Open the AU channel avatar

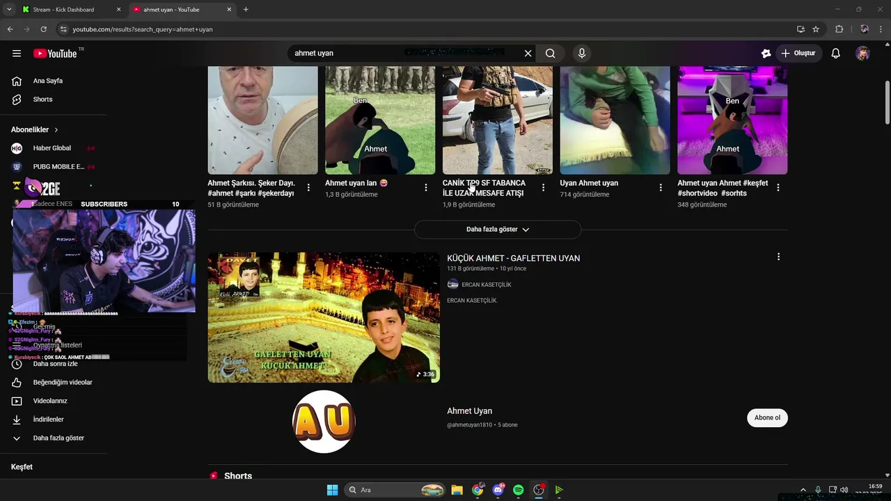tap(324, 422)
